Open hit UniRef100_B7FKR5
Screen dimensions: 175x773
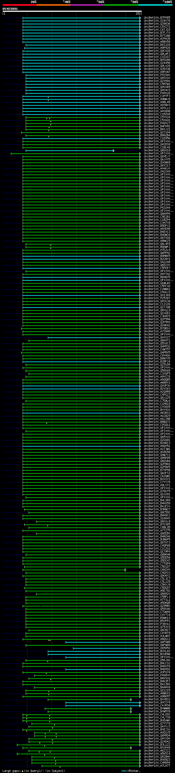pos(157,18)
